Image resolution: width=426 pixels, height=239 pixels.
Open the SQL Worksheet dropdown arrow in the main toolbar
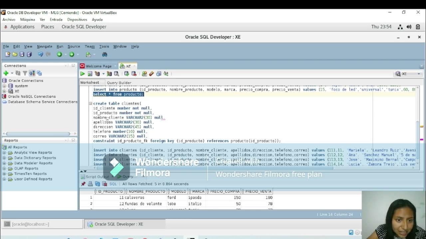pos(94,54)
